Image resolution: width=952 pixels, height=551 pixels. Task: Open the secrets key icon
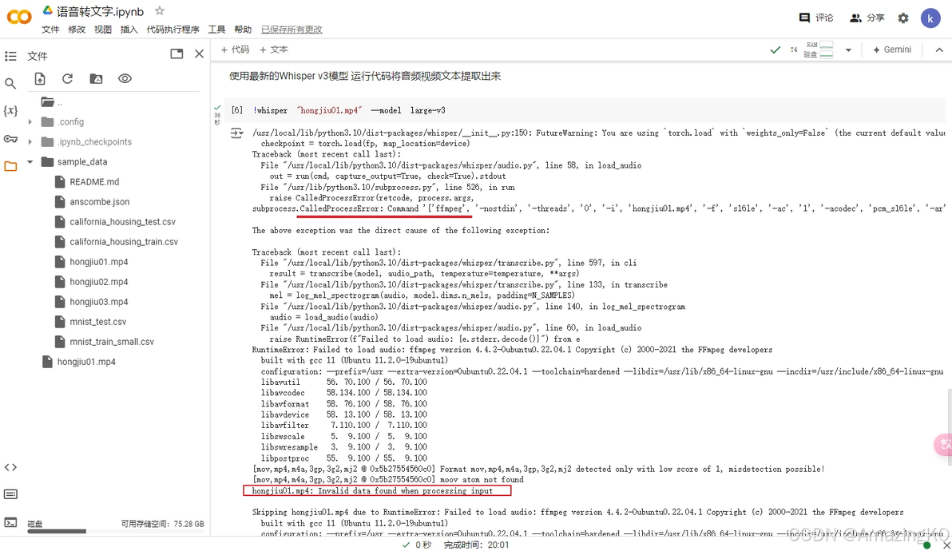click(x=10, y=139)
